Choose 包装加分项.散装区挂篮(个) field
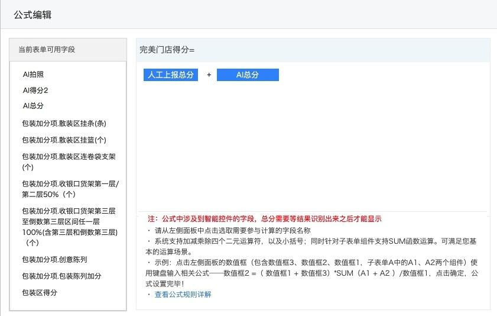 click(x=64, y=140)
